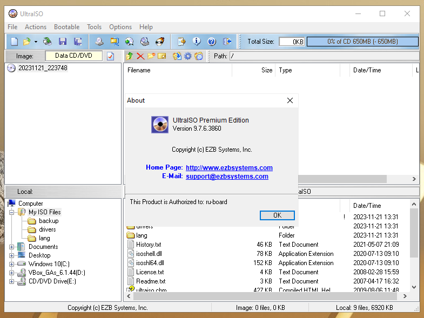
Task: Expand the Documents tree node
Action: click(11, 247)
